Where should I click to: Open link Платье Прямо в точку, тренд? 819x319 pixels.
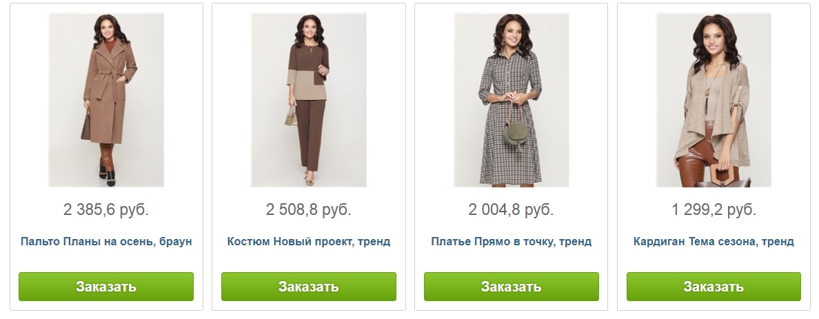click(x=512, y=242)
